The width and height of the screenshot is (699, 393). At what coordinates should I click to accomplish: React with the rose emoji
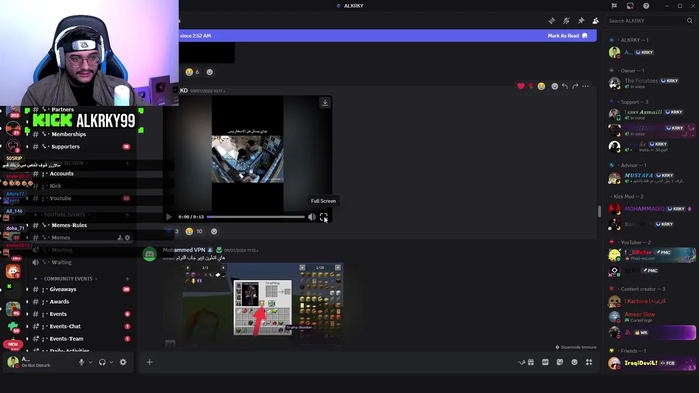coord(531,86)
